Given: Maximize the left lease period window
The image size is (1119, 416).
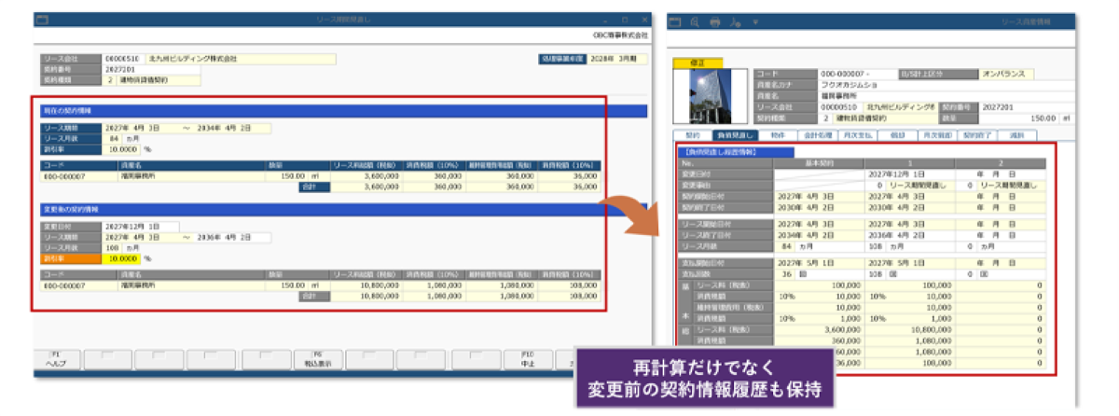Looking at the screenshot, I should coord(627,20).
